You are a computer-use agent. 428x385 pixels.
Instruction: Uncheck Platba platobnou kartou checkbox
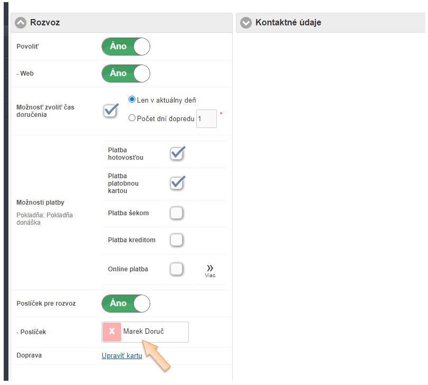click(x=177, y=183)
